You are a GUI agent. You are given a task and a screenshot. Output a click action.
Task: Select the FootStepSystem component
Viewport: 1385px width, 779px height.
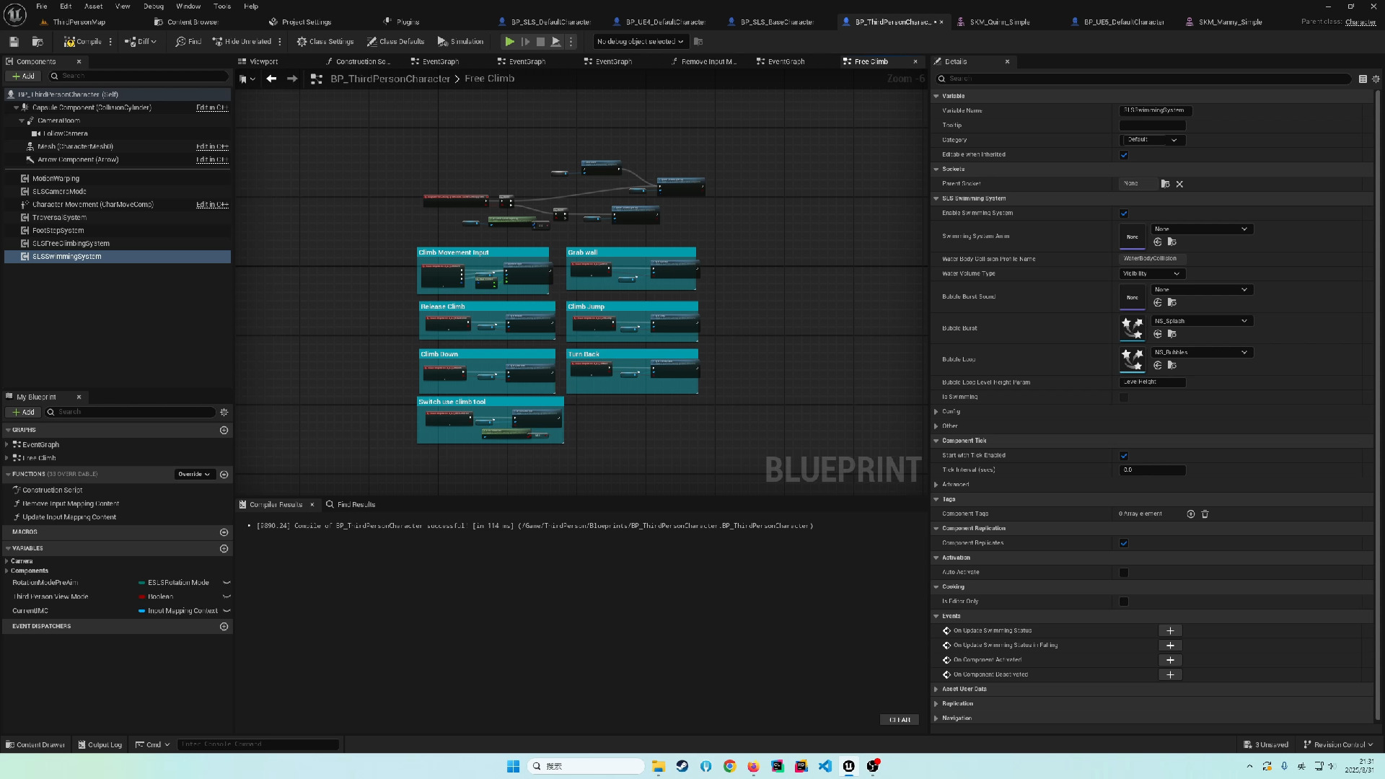click(x=58, y=231)
